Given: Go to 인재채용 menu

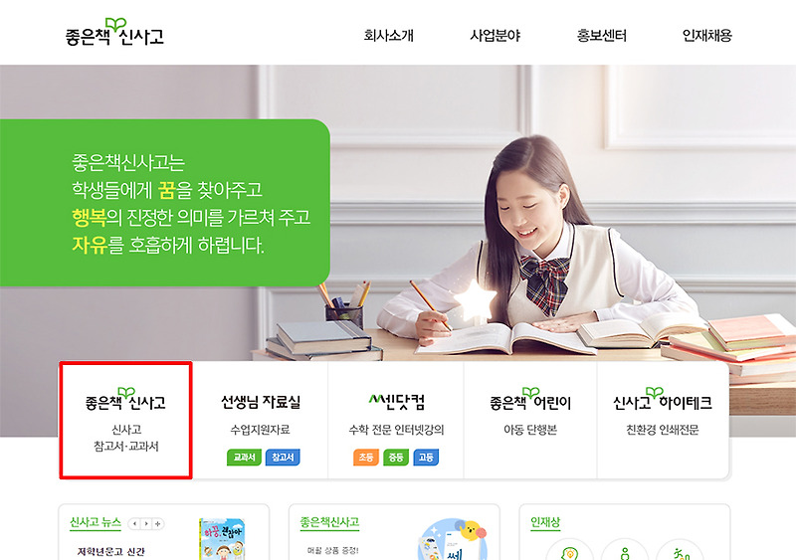Looking at the screenshot, I should [707, 35].
